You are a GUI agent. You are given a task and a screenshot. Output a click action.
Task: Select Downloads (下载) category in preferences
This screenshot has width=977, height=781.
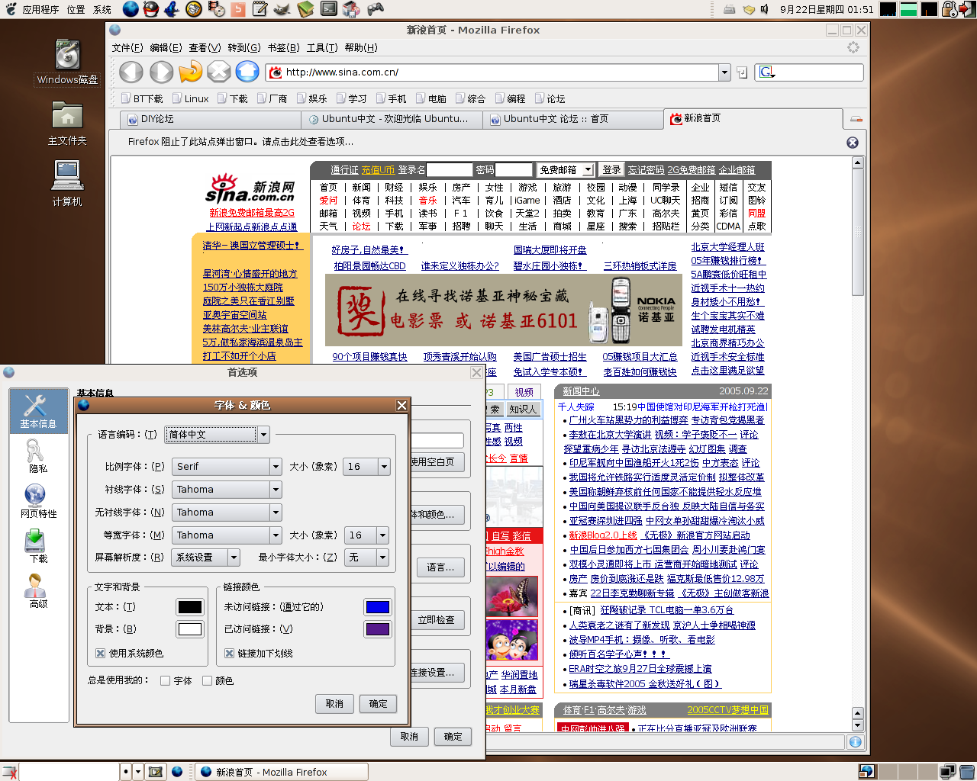(37, 545)
